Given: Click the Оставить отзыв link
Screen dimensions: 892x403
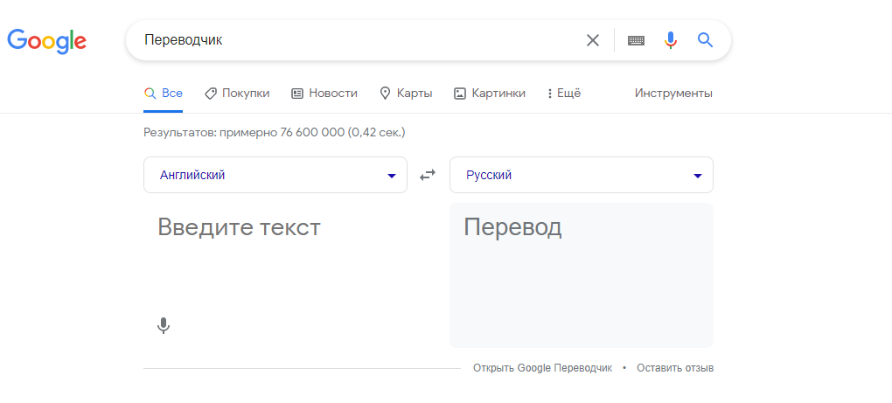Looking at the screenshot, I should (x=675, y=368).
